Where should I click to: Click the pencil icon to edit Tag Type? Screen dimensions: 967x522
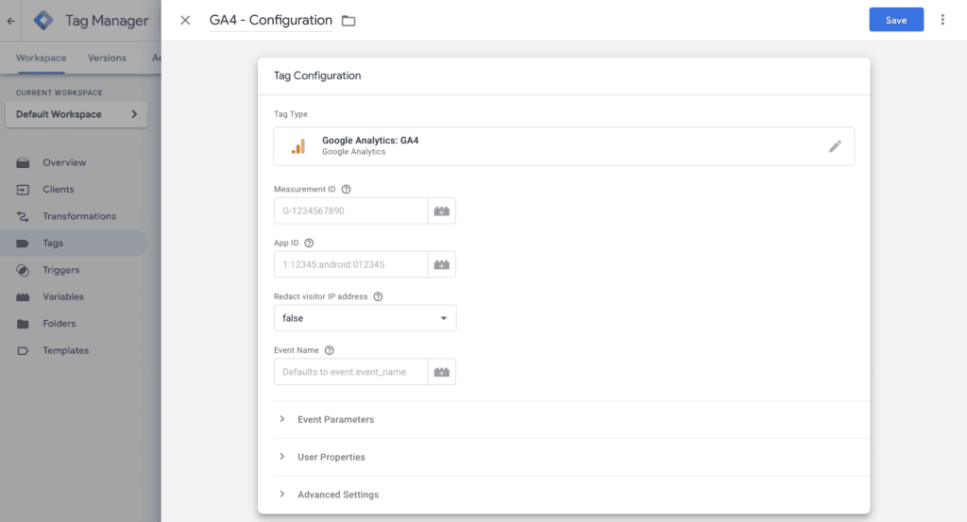(x=835, y=146)
